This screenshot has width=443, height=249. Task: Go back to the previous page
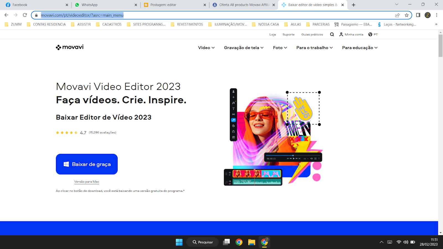tap(6, 15)
